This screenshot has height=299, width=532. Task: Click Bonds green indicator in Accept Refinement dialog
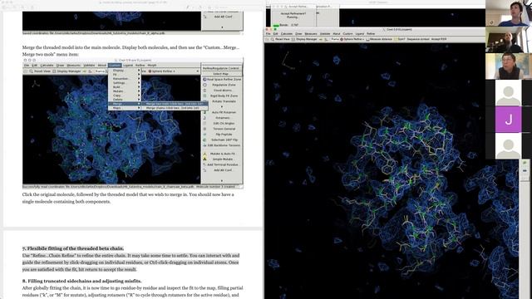[276, 26]
